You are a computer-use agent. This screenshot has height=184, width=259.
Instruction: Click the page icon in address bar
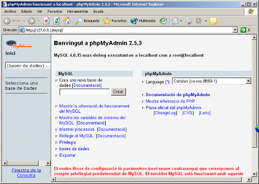tap(22, 30)
